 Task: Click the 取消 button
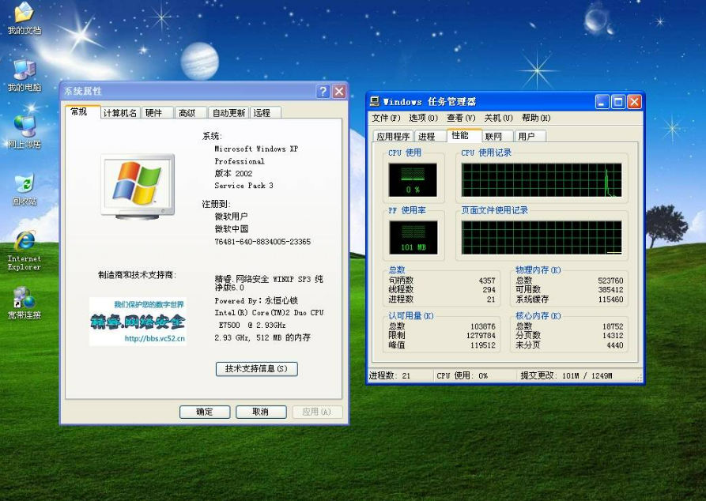pos(261,412)
